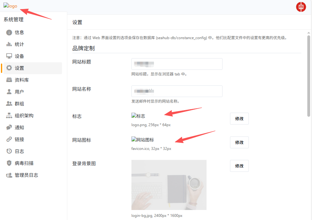Open 管理员日志 in the sidebar
Viewport: 312px width, 220px height.
tap(26, 175)
